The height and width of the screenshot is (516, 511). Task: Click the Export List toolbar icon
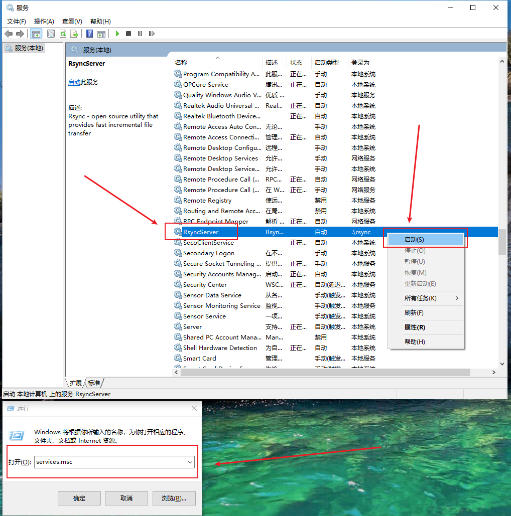pos(74,34)
